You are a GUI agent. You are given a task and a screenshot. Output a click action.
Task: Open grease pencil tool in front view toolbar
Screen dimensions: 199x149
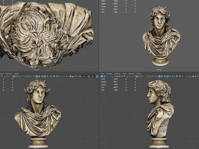click(x=10, y=76)
